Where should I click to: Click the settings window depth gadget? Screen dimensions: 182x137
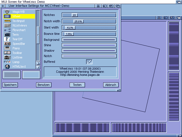(118, 6)
